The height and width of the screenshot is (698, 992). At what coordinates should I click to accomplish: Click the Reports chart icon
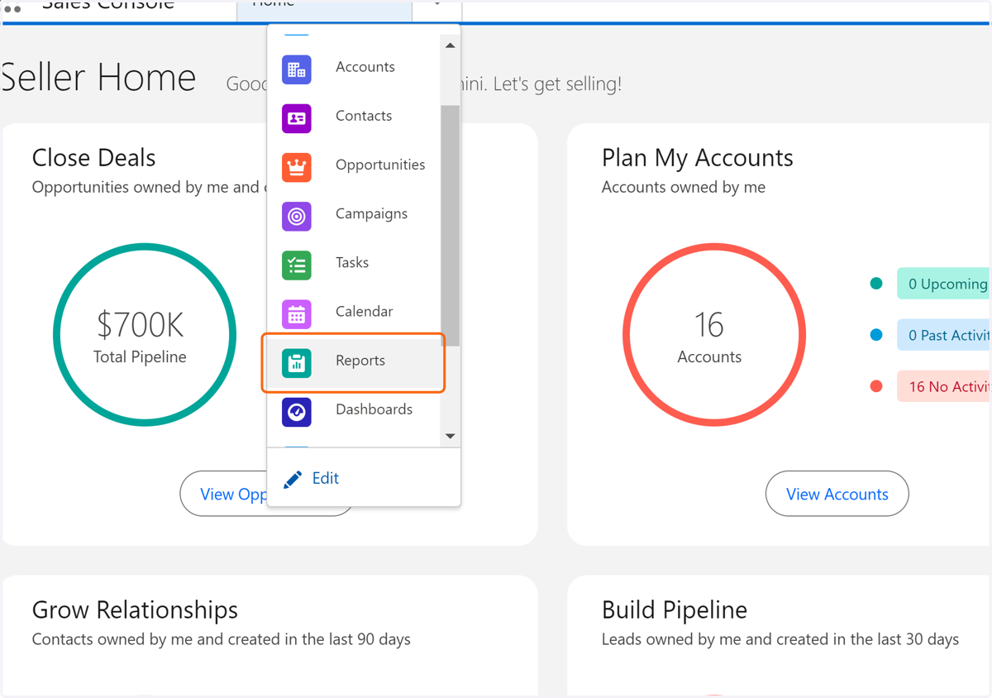[297, 363]
